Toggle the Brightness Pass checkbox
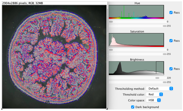Image resolution: width=183 pixels, height=111 pixels. [x=171, y=69]
